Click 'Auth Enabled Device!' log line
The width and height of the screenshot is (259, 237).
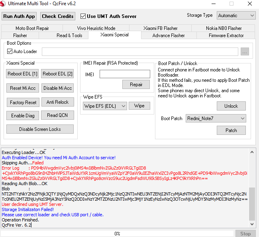click(x=59, y=158)
